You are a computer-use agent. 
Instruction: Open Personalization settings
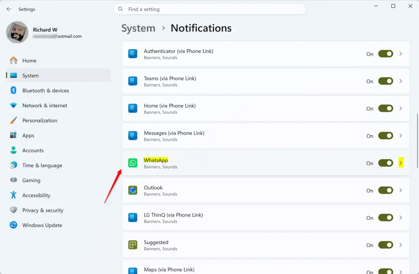click(58, 120)
